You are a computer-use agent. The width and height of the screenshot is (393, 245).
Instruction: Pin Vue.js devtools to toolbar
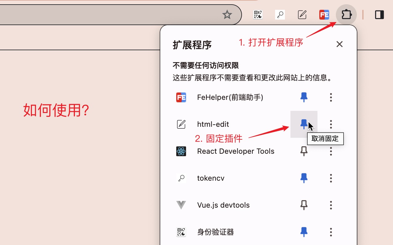[x=304, y=205]
